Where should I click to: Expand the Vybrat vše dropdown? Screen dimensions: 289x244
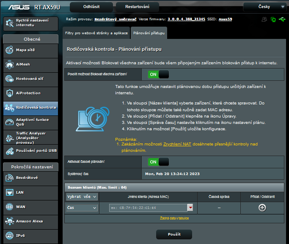[82, 197]
